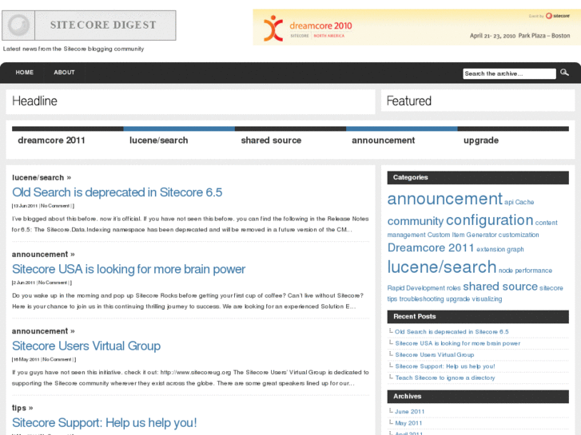The image size is (581, 435).
Task: Go to the HOME menu item
Action: click(x=25, y=73)
